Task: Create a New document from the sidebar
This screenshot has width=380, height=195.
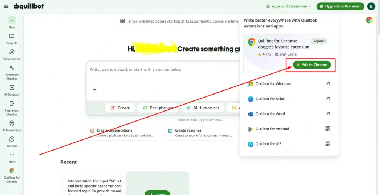Action: coord(12,23)
